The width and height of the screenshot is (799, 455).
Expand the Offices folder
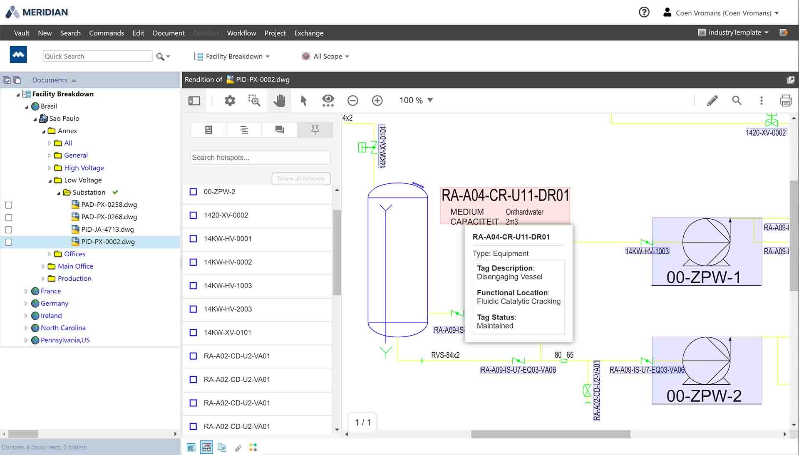[49, 254]
